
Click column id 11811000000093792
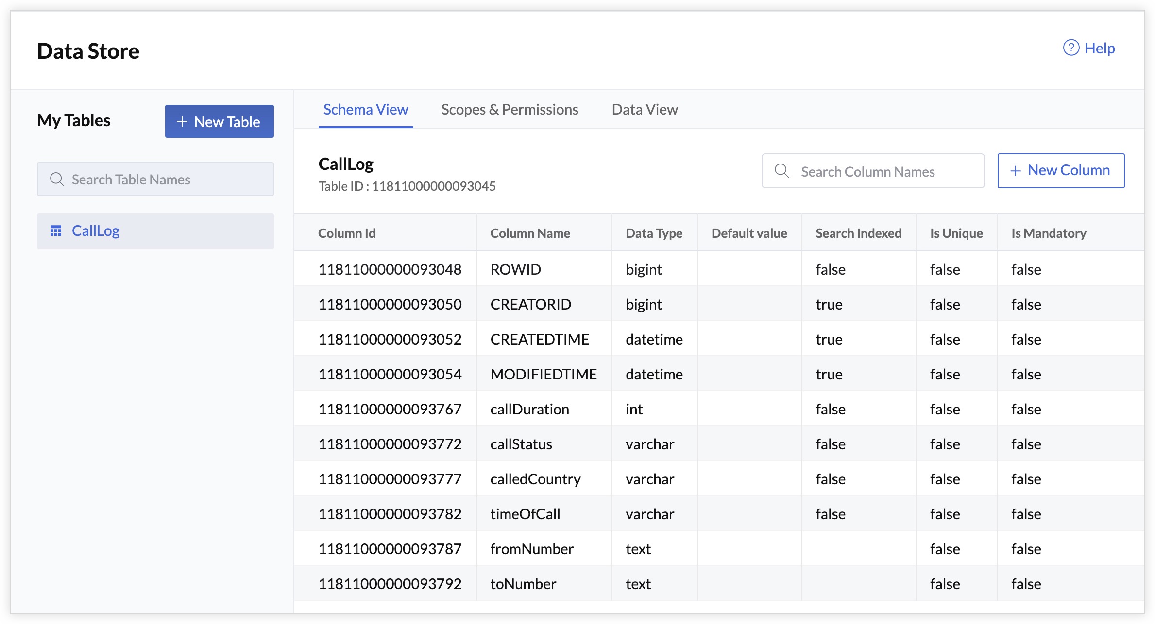390,584
